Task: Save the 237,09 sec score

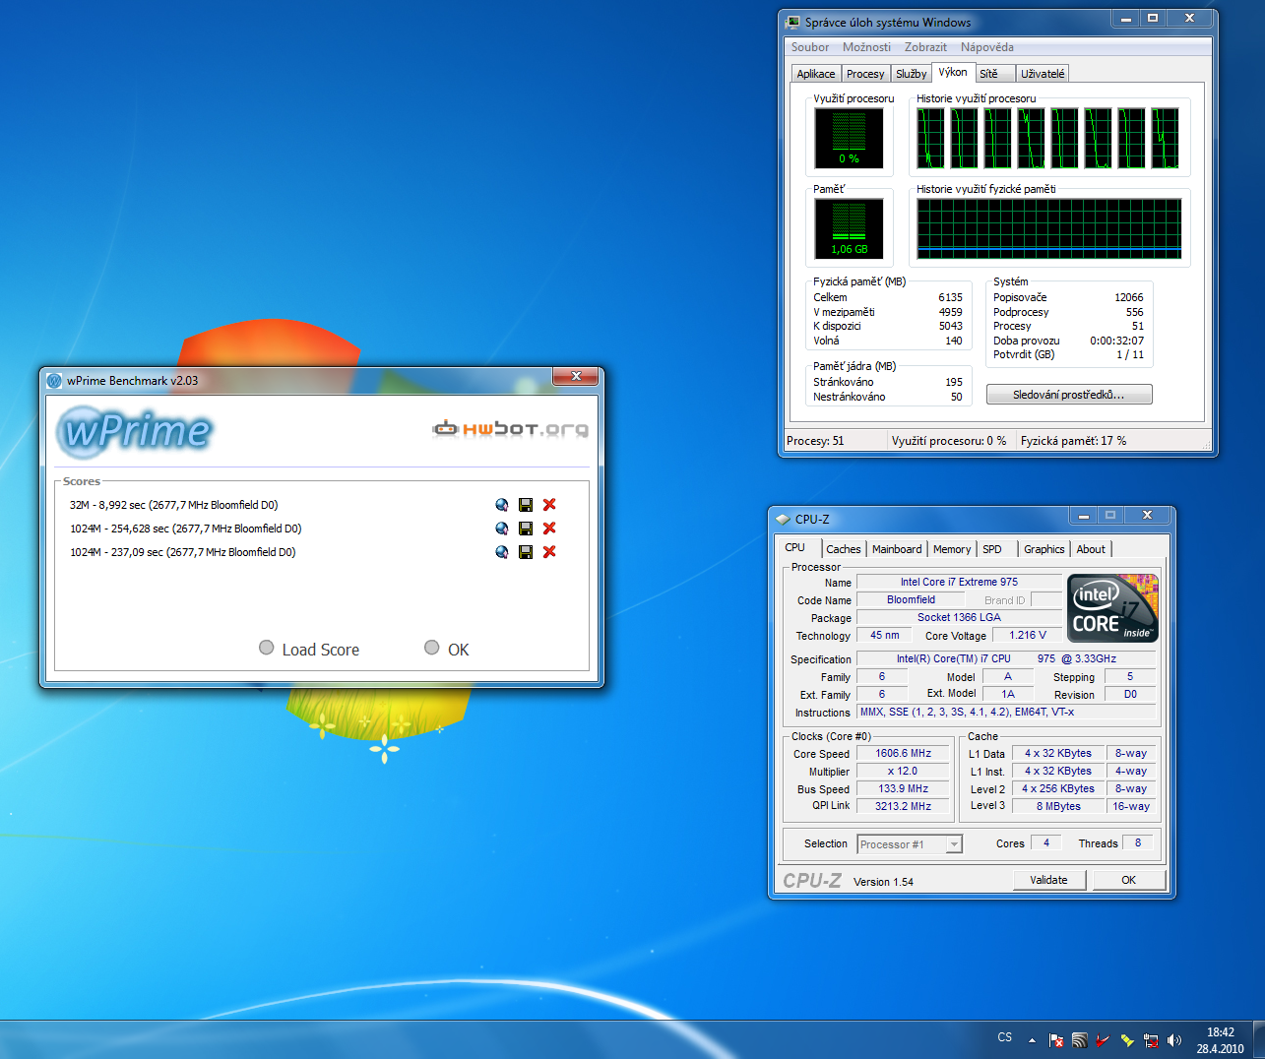Action: tap(526, 552)
